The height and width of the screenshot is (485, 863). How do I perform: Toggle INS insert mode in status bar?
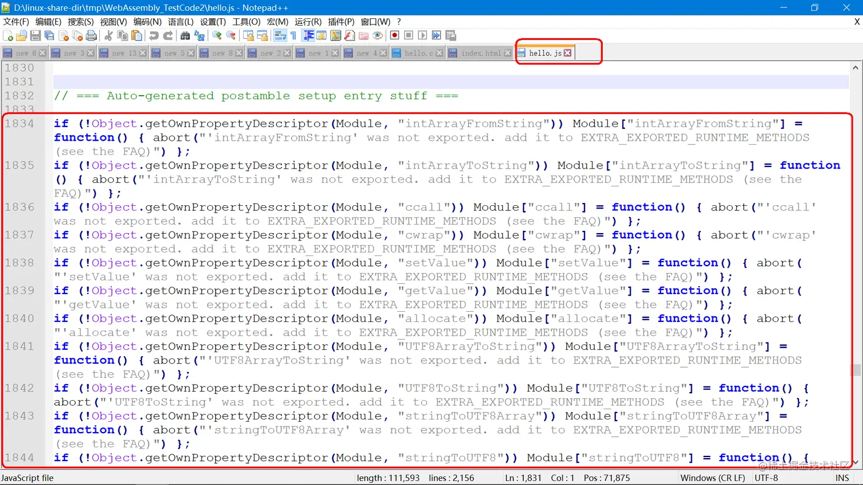click(x=842, y=478)
